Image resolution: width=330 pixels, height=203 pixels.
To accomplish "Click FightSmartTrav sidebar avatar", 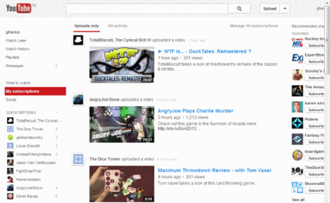I will click(x=10, y=171).
